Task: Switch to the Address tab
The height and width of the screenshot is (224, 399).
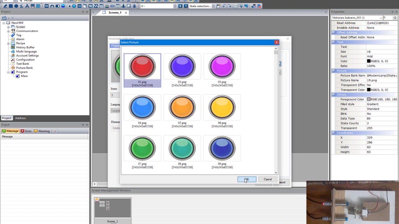Action: click(x=20, y=118)
